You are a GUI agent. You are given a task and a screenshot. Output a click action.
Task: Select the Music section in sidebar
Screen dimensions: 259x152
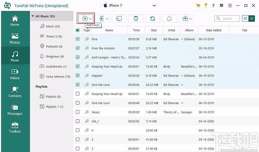(x=15, y=56)
